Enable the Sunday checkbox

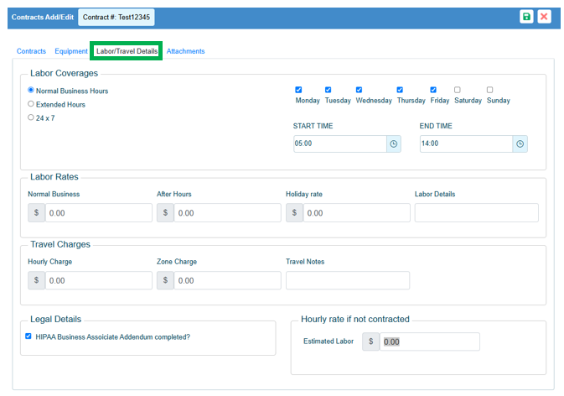[489, 90]
